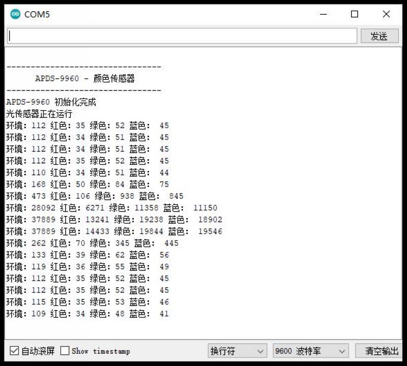This screenshot has width=407, height=366.
Task: Click the COM5 title bar text
Action: [x=37, y=14]
